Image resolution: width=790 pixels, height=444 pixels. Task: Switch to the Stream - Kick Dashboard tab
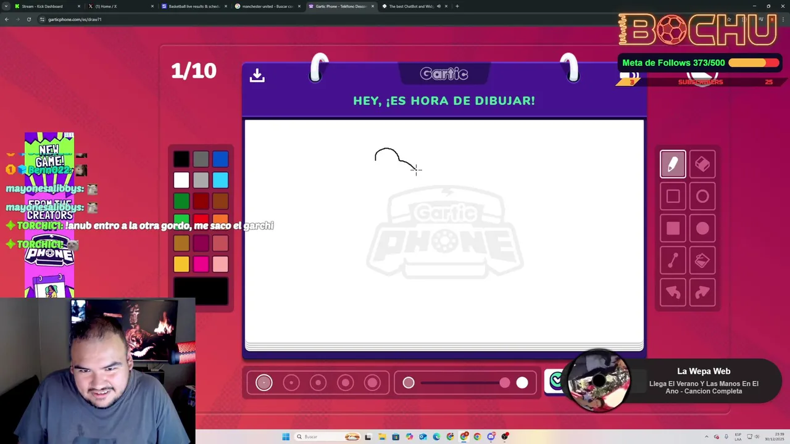click(x=46, y=6)
